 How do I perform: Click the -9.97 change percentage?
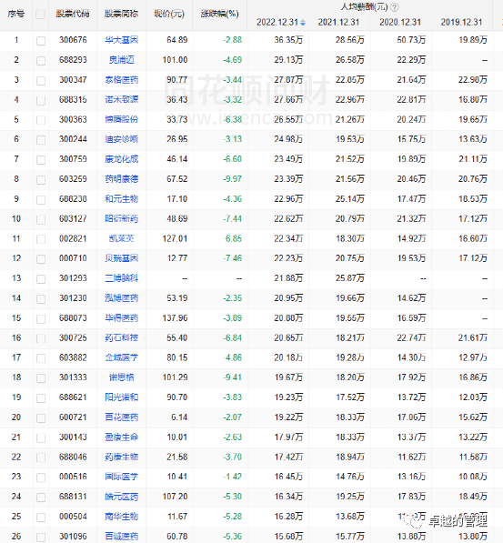tap(233, 179)
